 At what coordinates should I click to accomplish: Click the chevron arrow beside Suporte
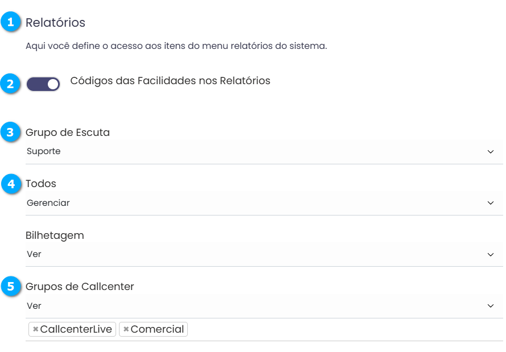491,152
